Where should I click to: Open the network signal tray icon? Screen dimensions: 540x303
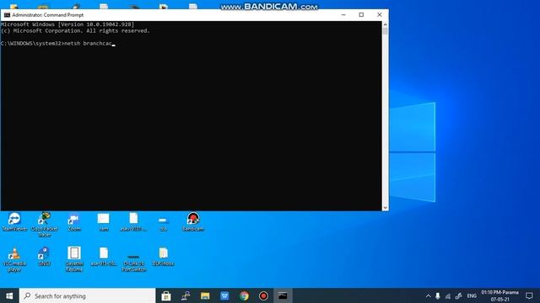tap(448, 295)
